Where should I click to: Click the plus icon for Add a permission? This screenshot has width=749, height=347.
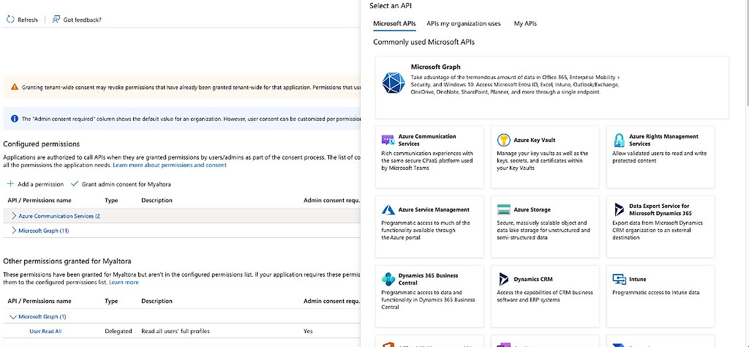tap(11, 184)
